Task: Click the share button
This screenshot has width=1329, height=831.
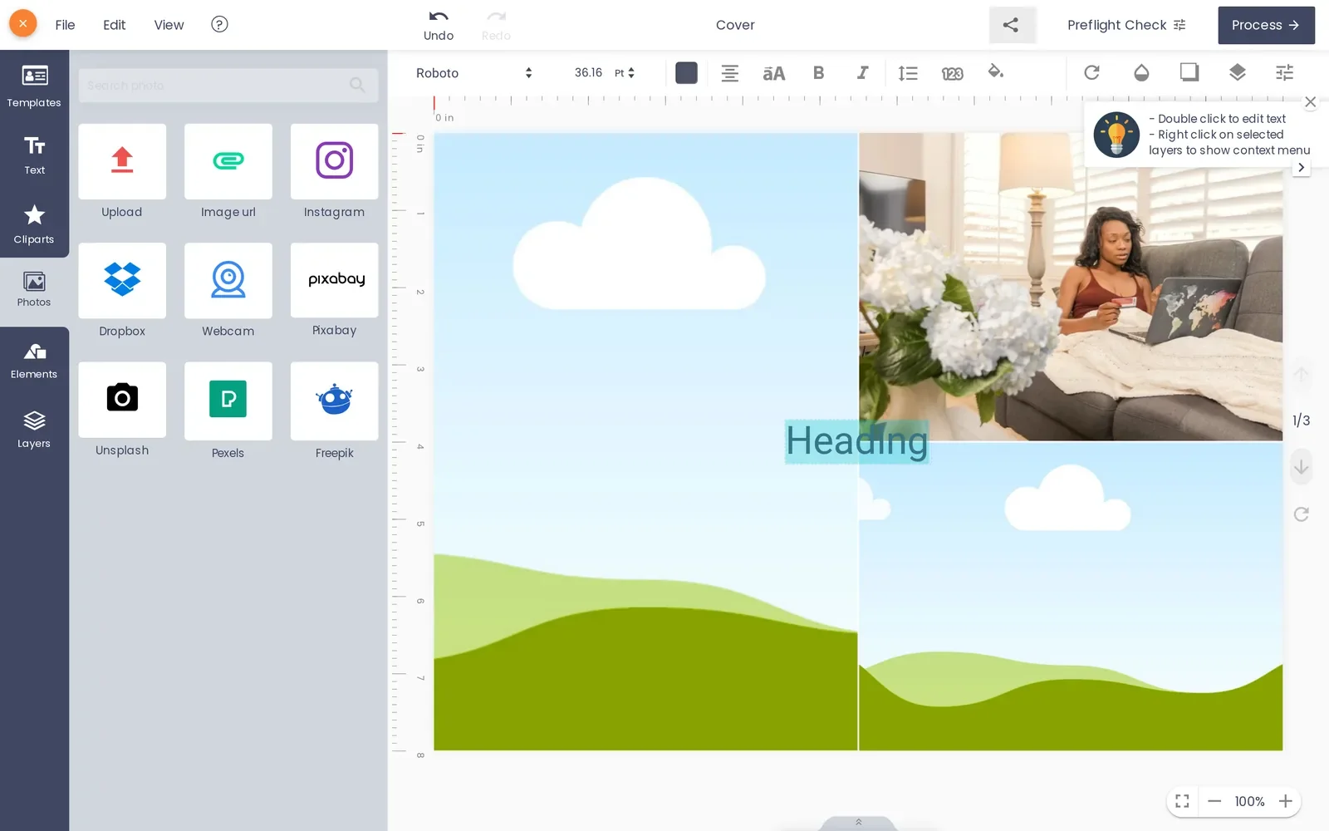Action: (1011, 25)
